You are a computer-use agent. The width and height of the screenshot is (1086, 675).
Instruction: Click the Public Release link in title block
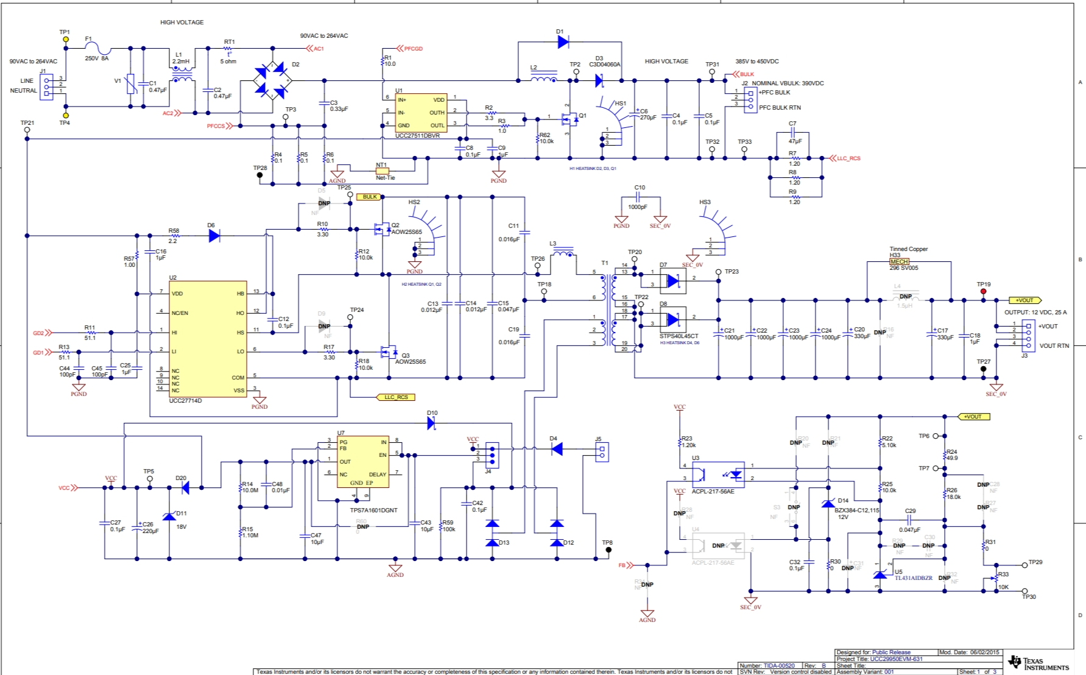[x=891, y=652]
